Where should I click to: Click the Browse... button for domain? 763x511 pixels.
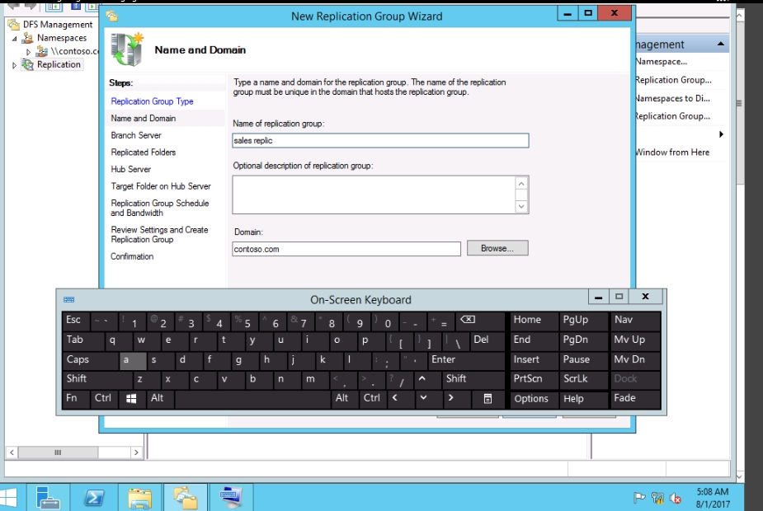[x=497, y=248]
